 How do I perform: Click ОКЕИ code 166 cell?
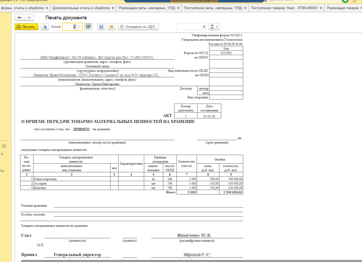pos(170,179)
